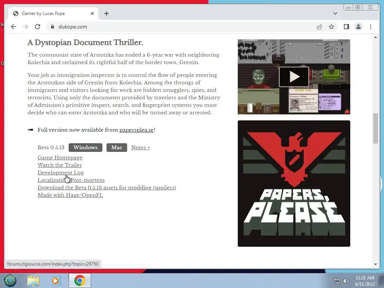Open the Windows Start menu orb

coord(10,280)
